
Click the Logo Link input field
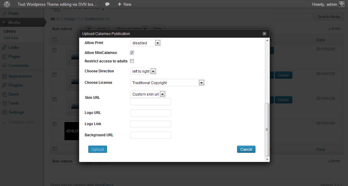click(151, 124)
